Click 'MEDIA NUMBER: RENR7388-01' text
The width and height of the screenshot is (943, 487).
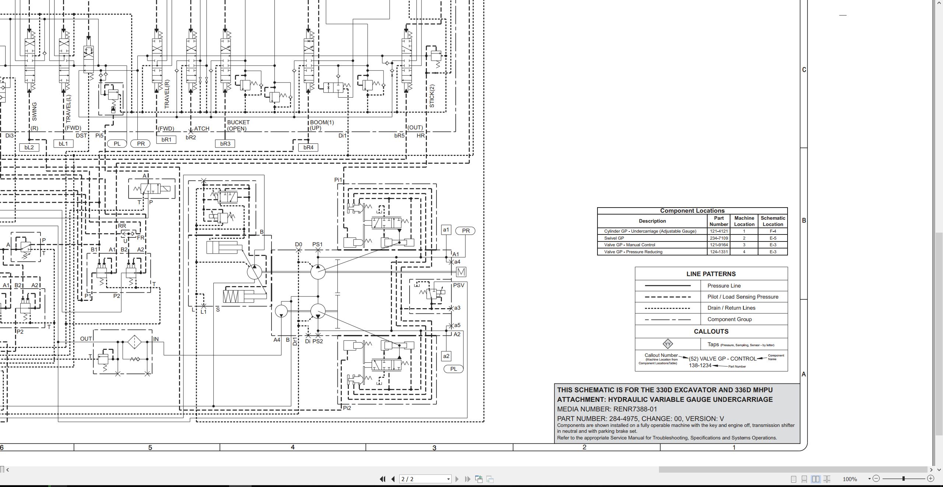click(x=607, y=409)
